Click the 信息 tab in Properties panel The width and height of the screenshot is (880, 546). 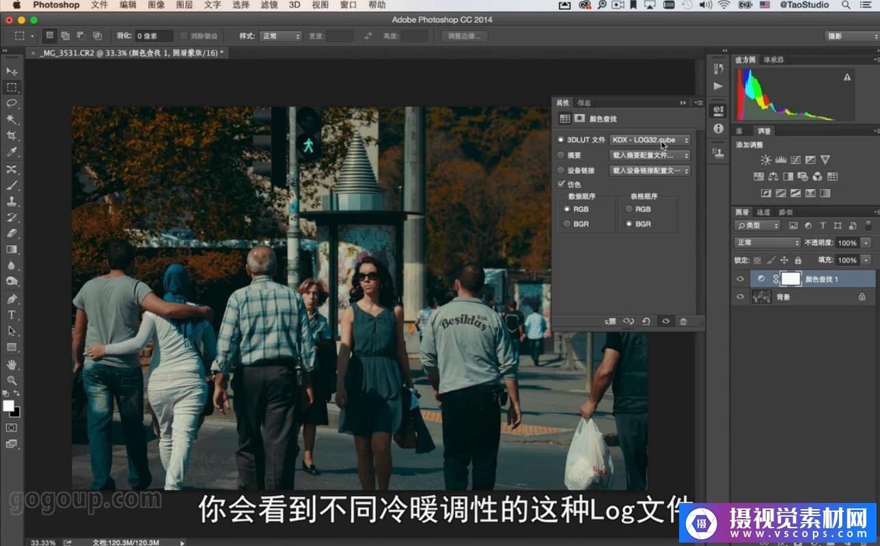click(x=584, y=103)
